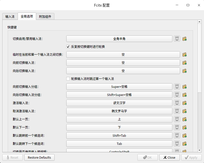Switch to the 输入法 tab
The width and height of the screenshot is (204, 163).
[10, 17]
